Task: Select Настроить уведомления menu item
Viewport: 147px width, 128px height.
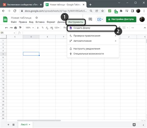Action: click(93, 49)
